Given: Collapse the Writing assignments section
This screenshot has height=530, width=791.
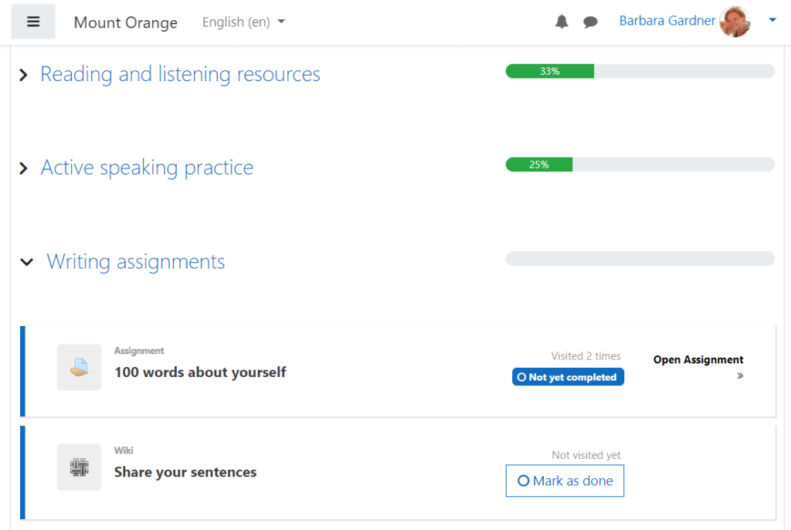Looking at the screenshot, I should (x=27, y=262).
